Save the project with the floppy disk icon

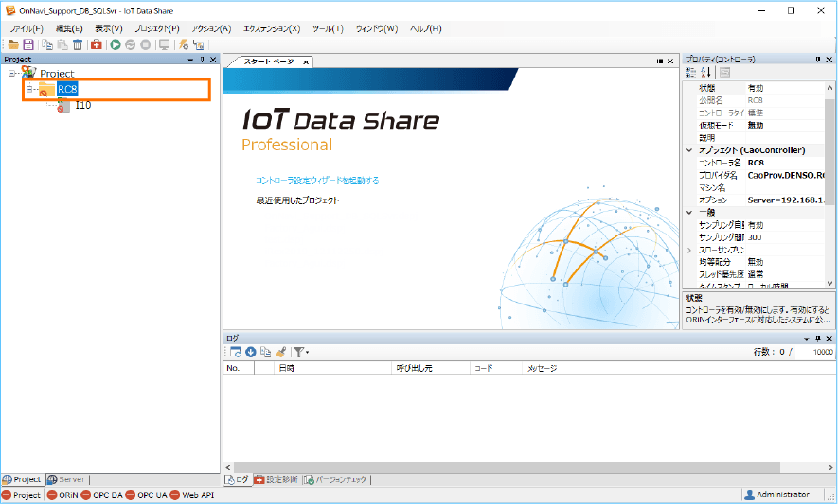click(28, 44)
